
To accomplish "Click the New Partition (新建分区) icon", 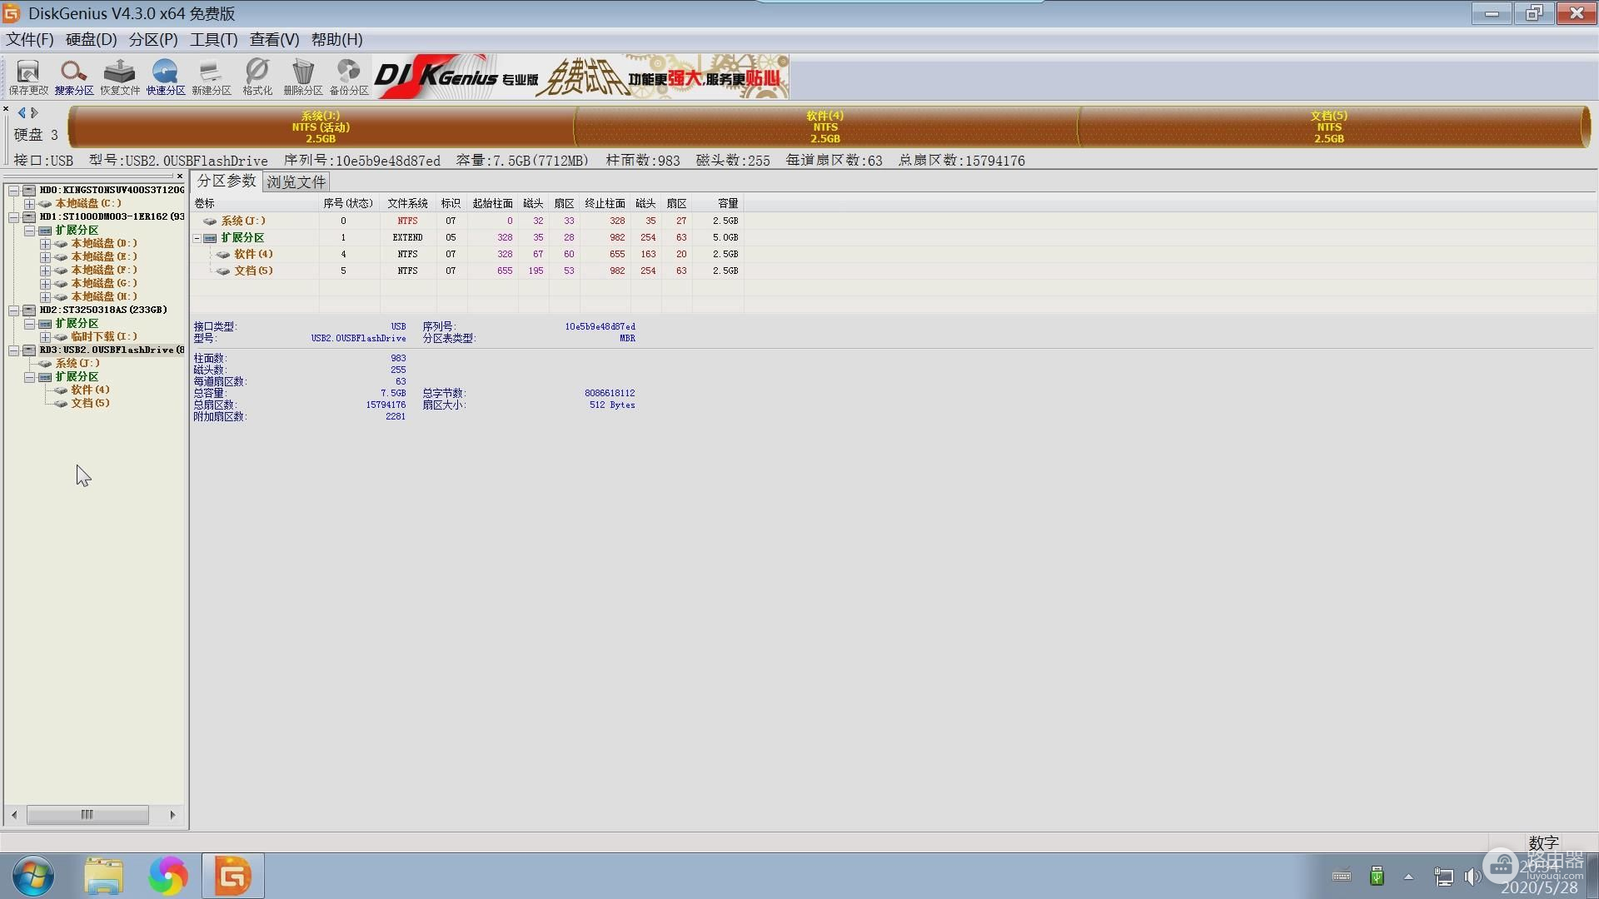I will [212, 77].
